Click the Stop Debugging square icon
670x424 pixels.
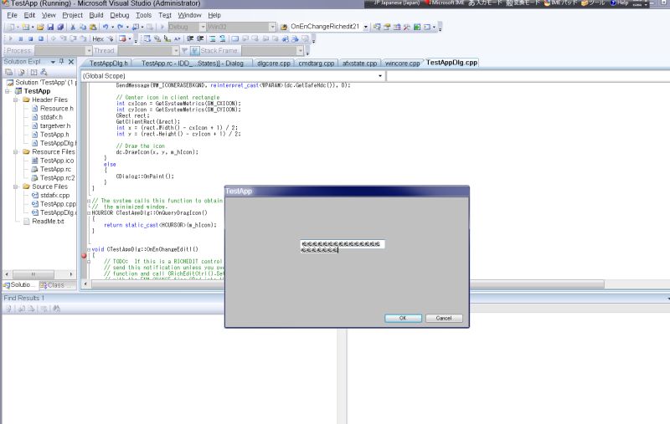pos(31,38)
